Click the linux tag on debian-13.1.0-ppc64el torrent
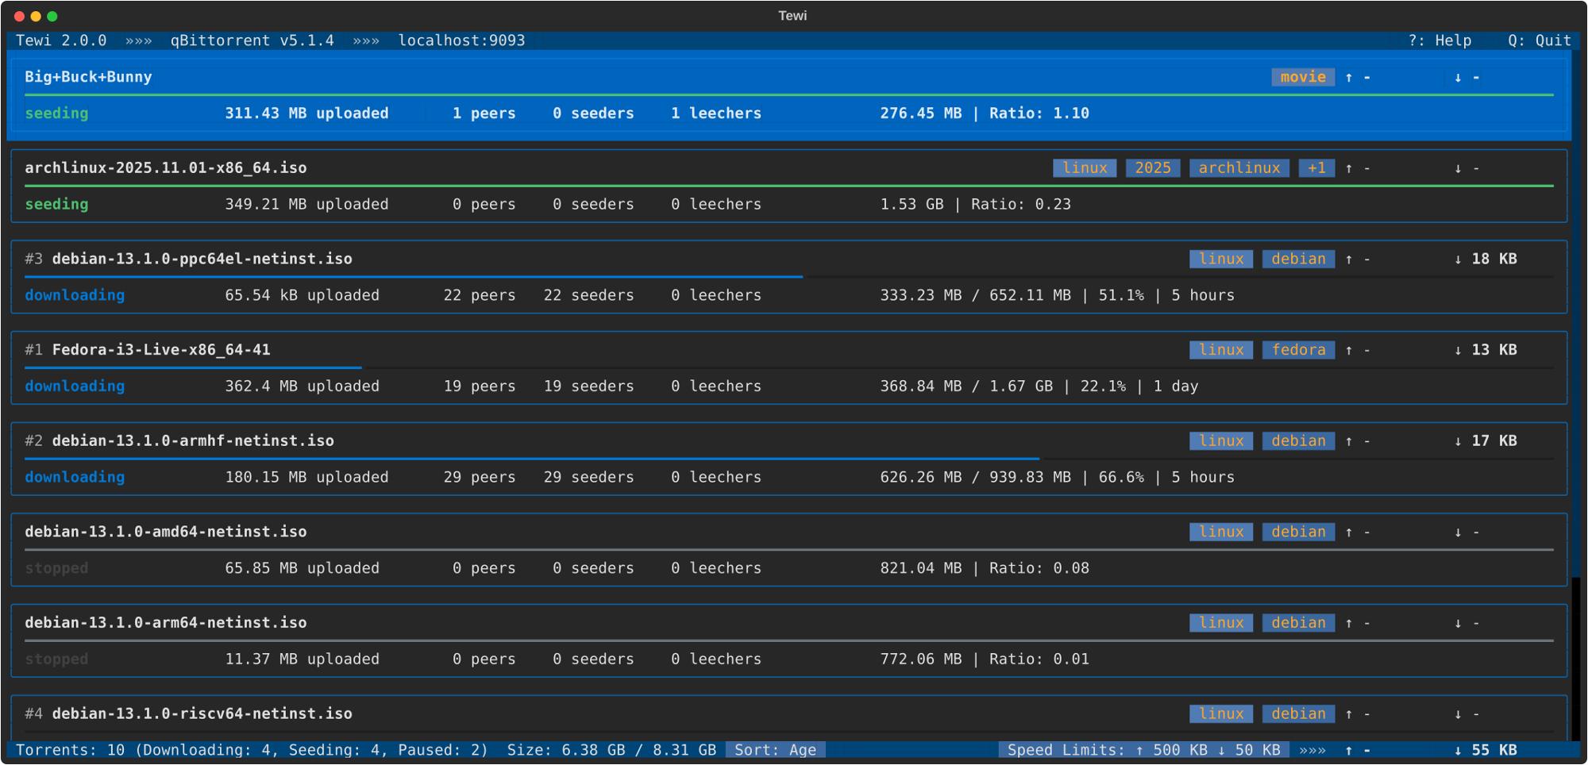 coord(1221,259)
